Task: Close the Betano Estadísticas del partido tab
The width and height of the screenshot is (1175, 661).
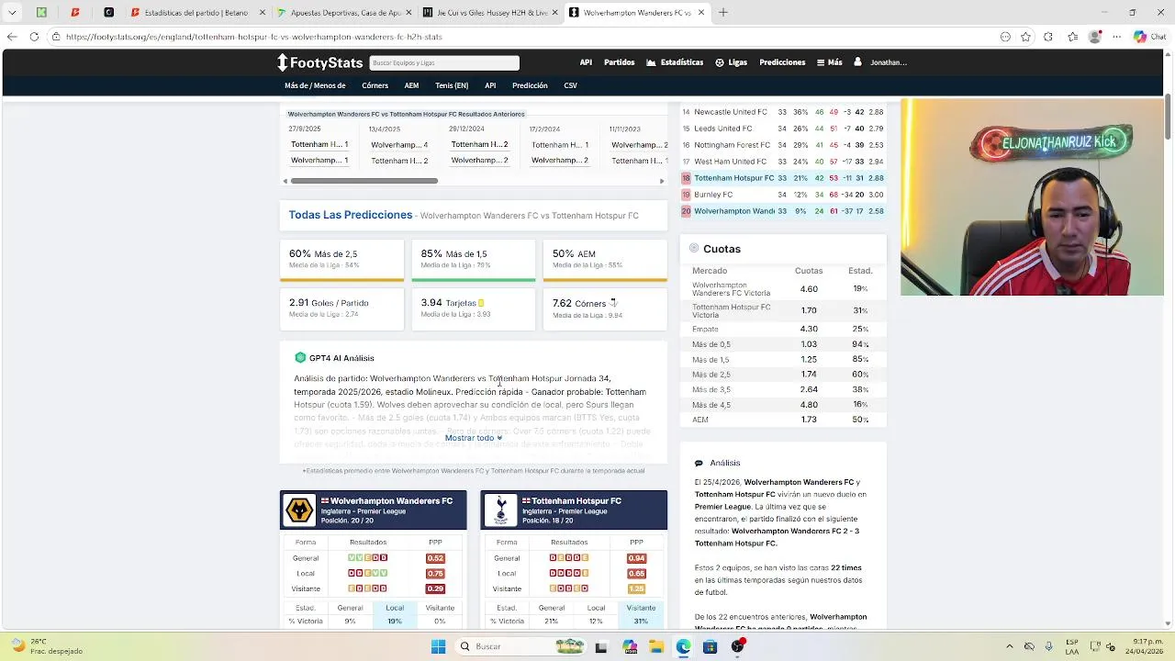Action: (x=263, y=13)
